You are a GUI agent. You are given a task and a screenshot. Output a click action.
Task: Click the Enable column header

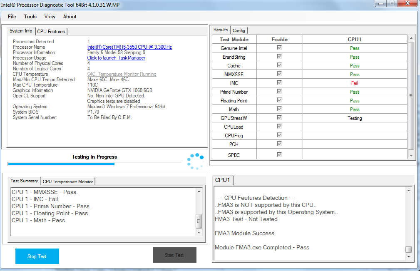[279, 40]
